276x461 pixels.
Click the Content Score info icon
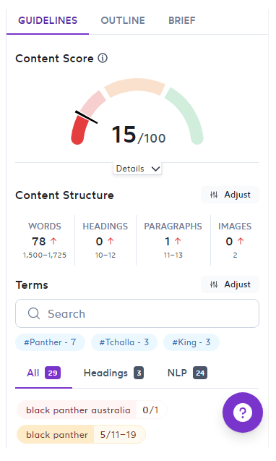coord(103,58)
